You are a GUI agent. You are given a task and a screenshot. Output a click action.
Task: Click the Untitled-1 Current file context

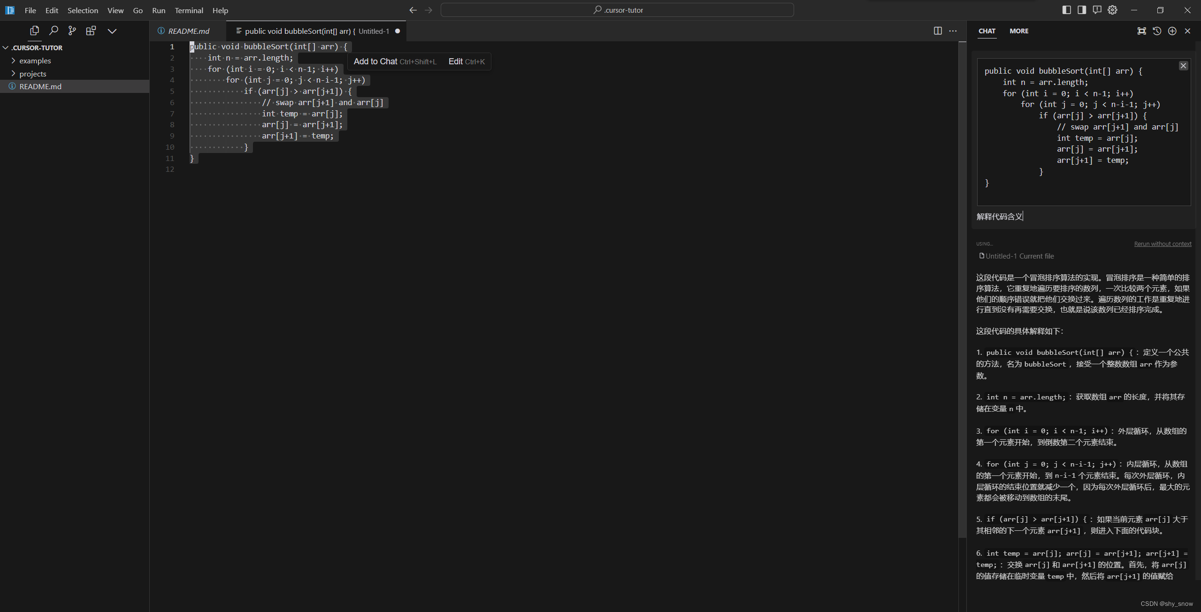point(1016,256)
